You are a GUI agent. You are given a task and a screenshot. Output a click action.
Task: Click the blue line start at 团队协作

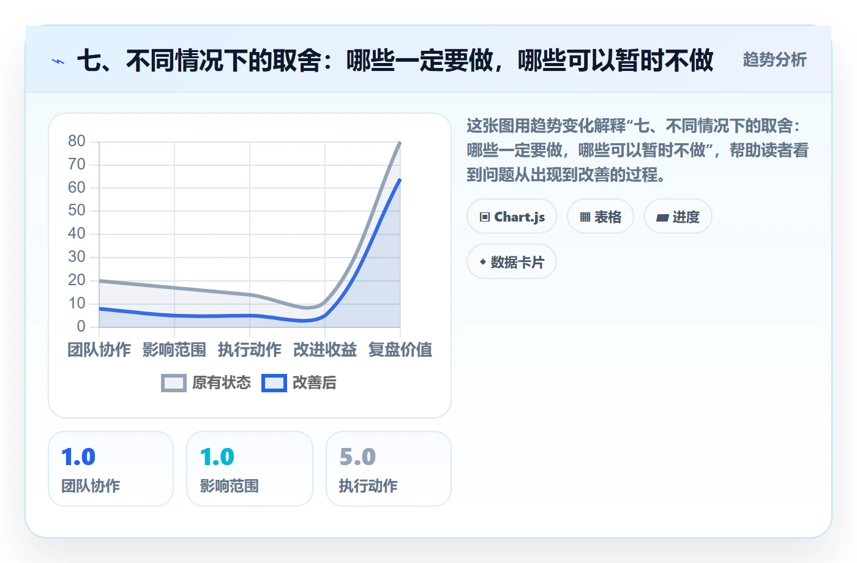coord(99,308)
